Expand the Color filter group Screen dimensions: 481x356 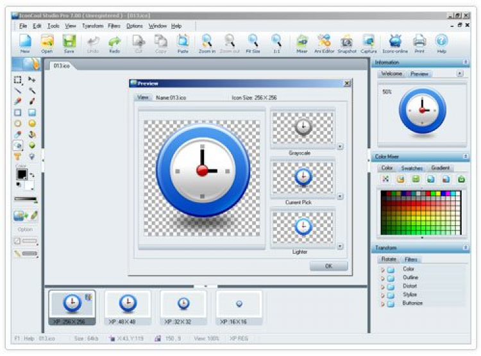tap(383, 270)
